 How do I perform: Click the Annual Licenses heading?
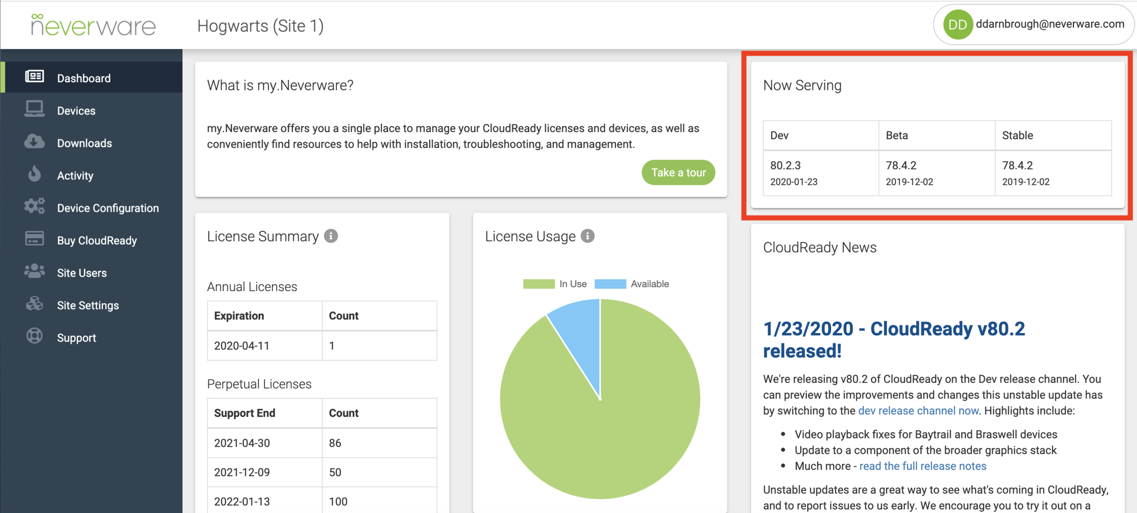252,287
